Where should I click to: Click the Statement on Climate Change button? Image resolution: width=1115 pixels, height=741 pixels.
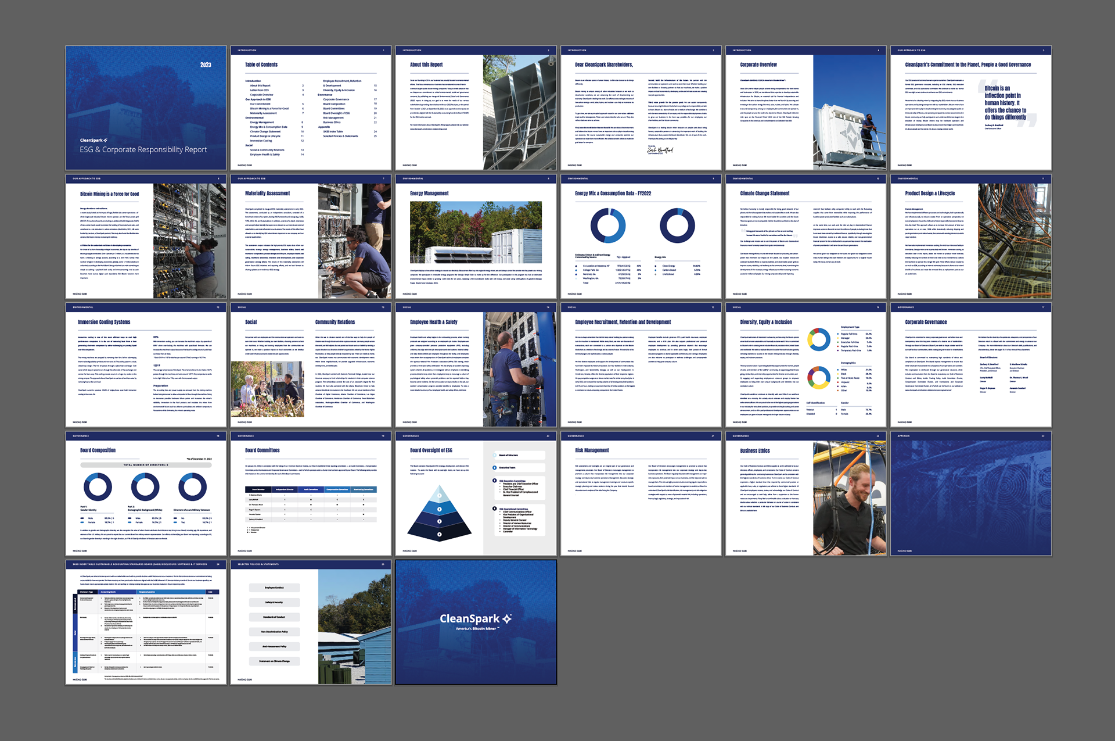pos(274,661)
